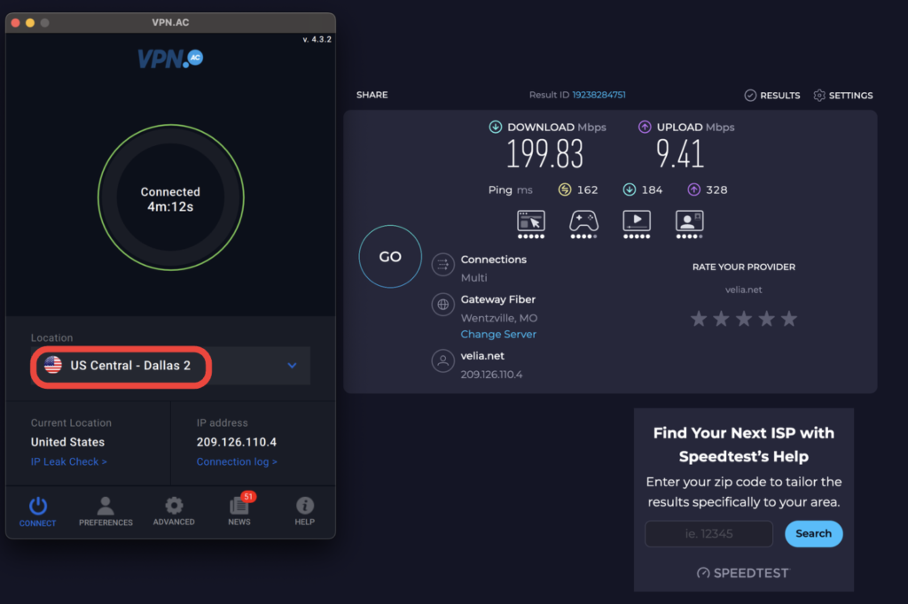The image size is (908, 604).
Task: Click the IP address 209.126.110.4 in VPN.AC
Action: coord(236,442)
